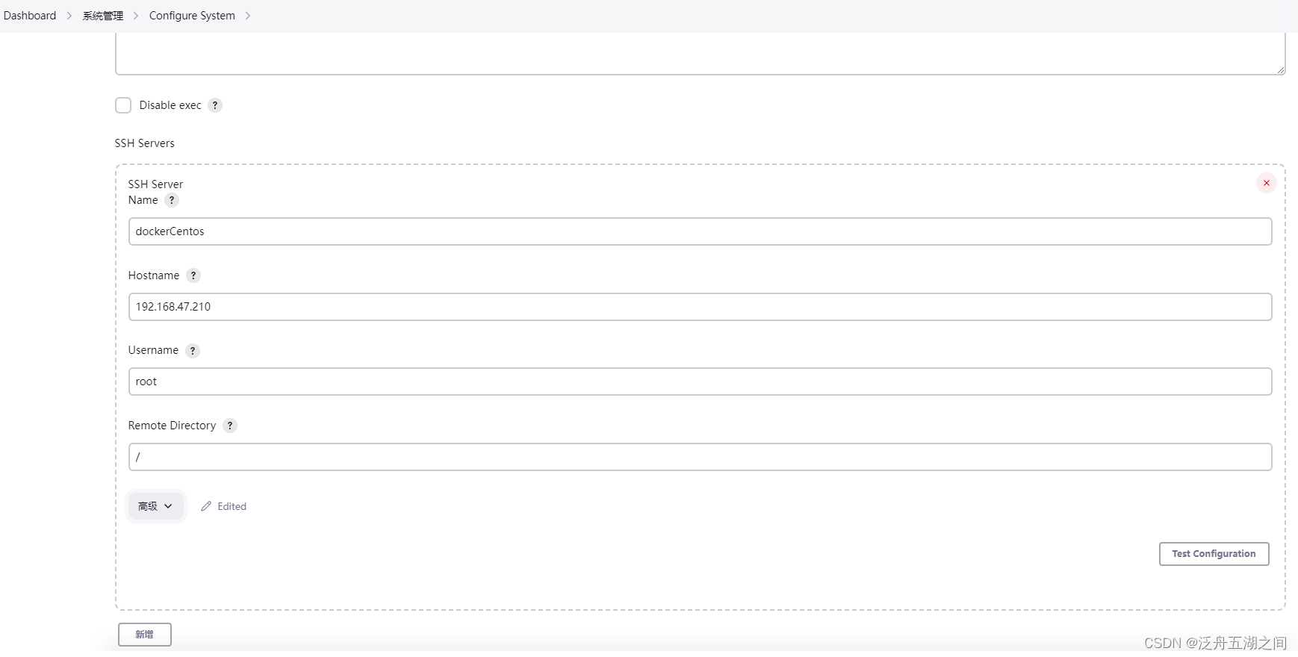This screenshot has width=1298, height=657.
Task: Show help for Username field
Action: coord(193,350)
